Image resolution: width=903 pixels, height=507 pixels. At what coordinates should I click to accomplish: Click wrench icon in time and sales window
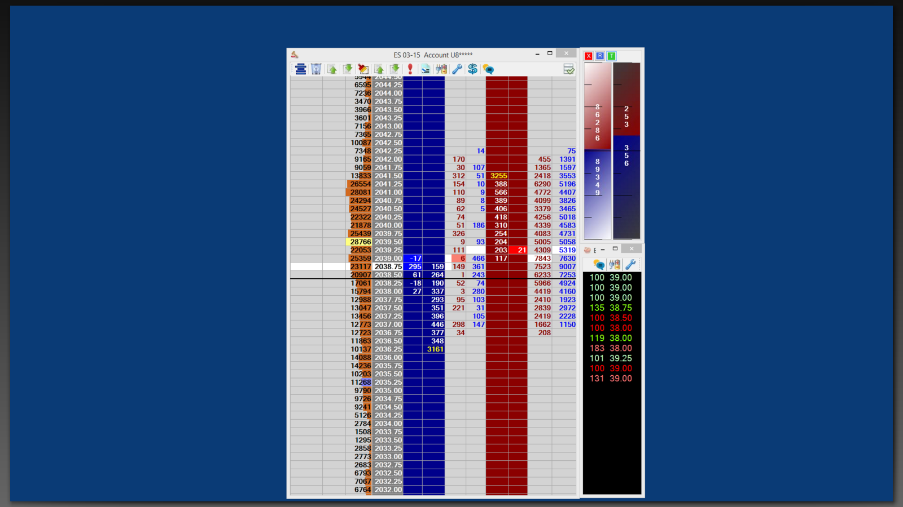click(x=630, y=264)
